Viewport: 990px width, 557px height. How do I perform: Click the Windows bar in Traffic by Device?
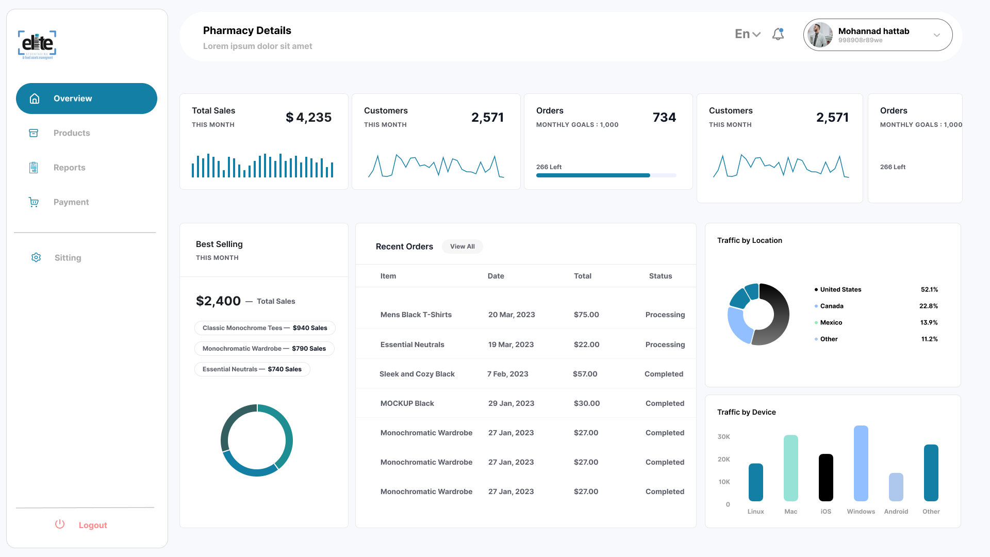(x=861, y=463)
